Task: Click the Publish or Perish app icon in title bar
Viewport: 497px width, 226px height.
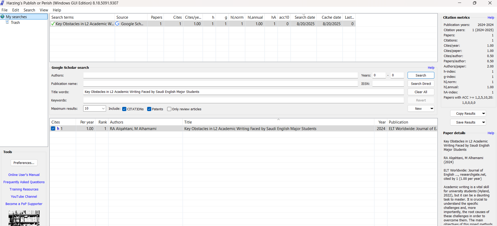Action: [x=2, y=3]
